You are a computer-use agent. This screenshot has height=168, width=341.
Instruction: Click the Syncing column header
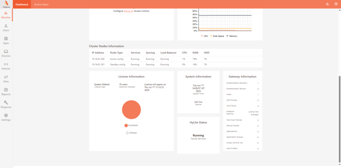[150, 53]
